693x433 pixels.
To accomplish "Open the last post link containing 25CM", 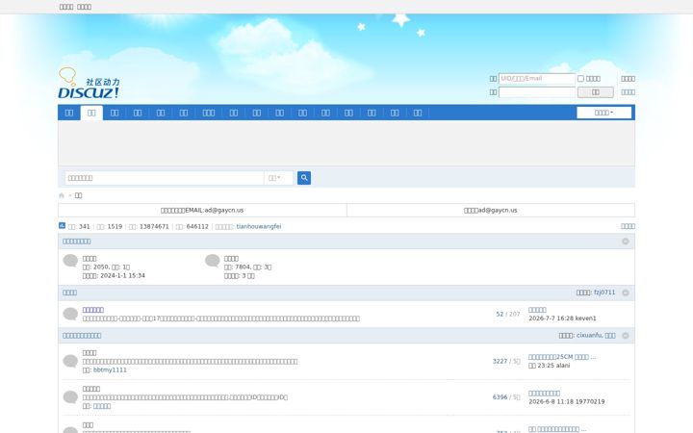I will (x=562, y=357).
